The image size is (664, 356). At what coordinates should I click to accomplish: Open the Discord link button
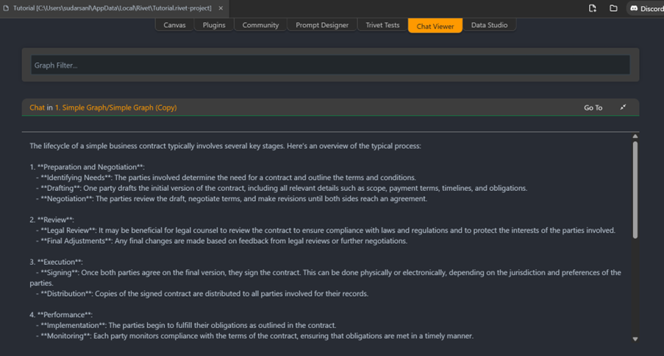pos(646,8)
